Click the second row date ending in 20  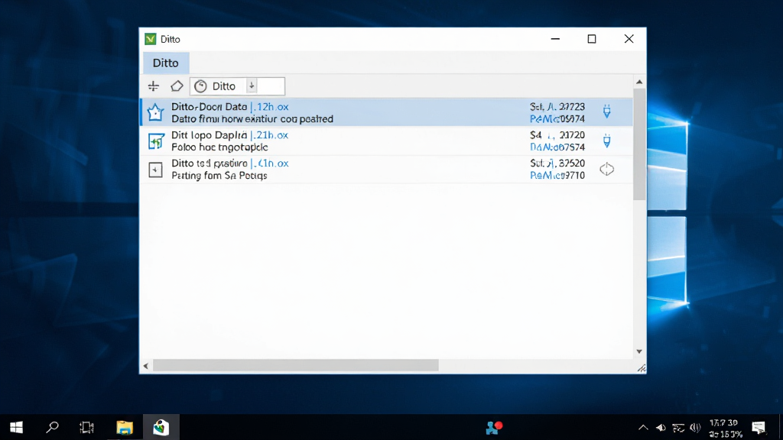557,135
